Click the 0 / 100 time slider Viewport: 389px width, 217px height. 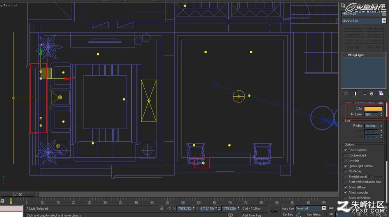point(17,194)
